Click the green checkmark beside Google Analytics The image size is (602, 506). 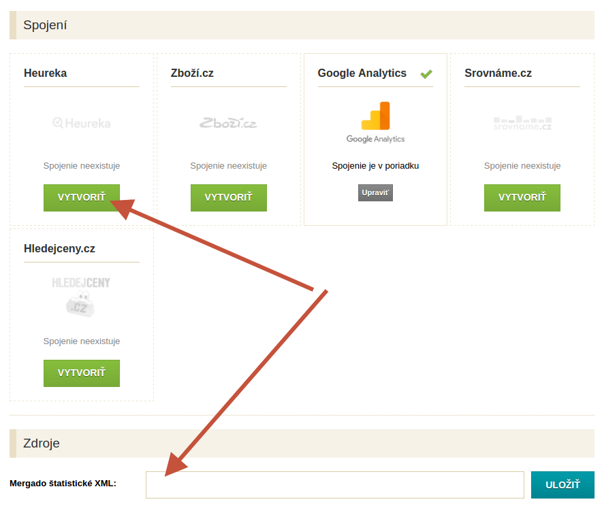pyautogui.click(x=426, y=74)
